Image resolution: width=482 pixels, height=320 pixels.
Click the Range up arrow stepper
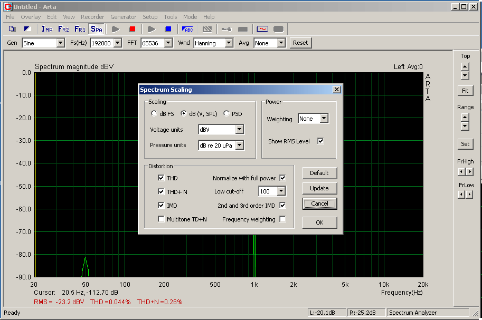tap(465, 118)
